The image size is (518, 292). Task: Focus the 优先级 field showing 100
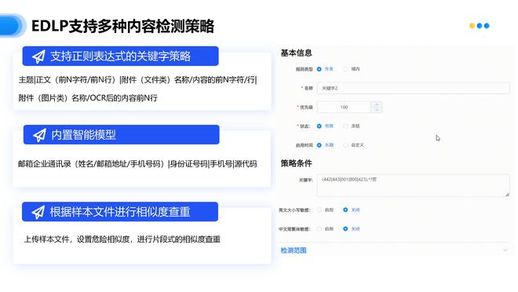(x=344, y=107)
